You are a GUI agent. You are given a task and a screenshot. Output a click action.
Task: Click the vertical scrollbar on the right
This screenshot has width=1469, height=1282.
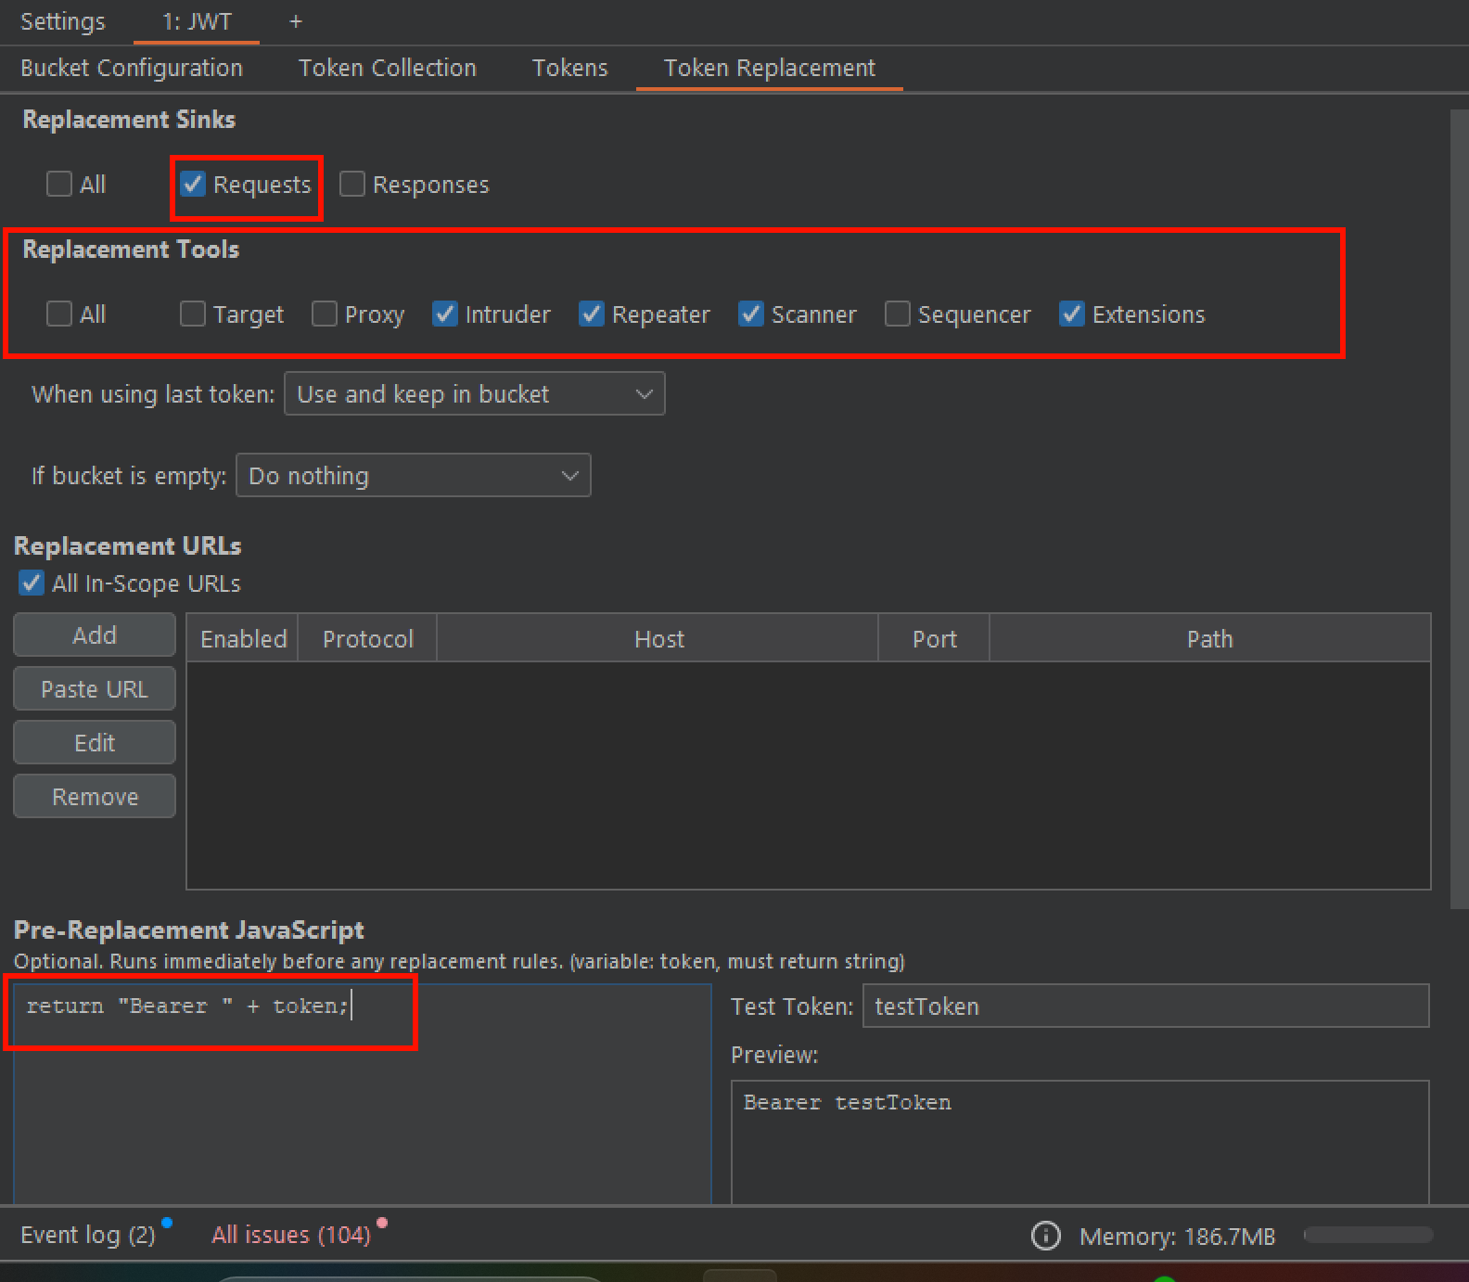click(x=1459, y=508)
